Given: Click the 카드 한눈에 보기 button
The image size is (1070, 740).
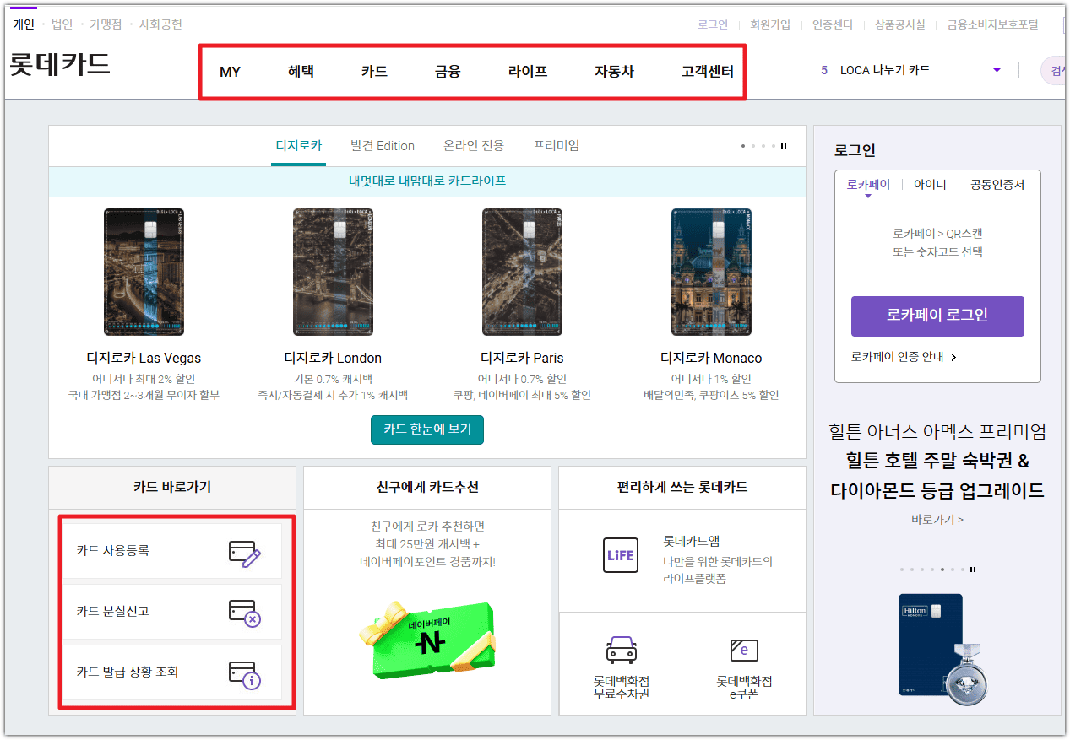Looking at the screenshot, I should pyautogui.click(x=426, y=429).
